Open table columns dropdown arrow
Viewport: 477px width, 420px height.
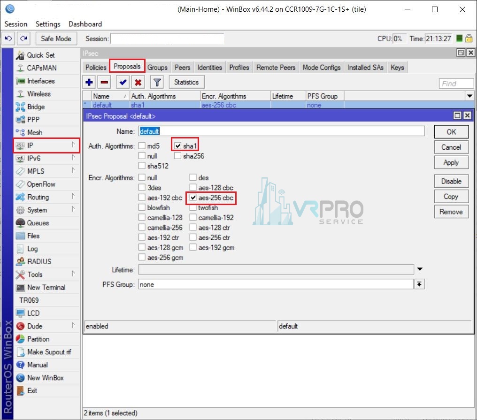click(469, 96)
